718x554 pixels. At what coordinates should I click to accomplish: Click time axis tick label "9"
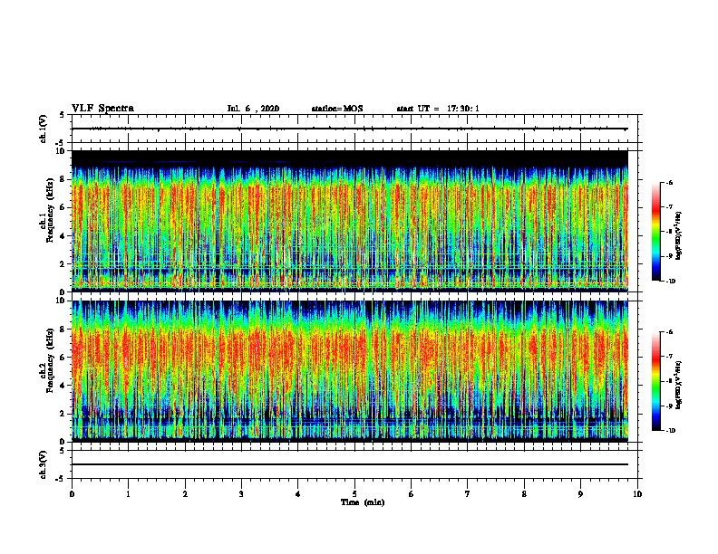click(580, 493)
